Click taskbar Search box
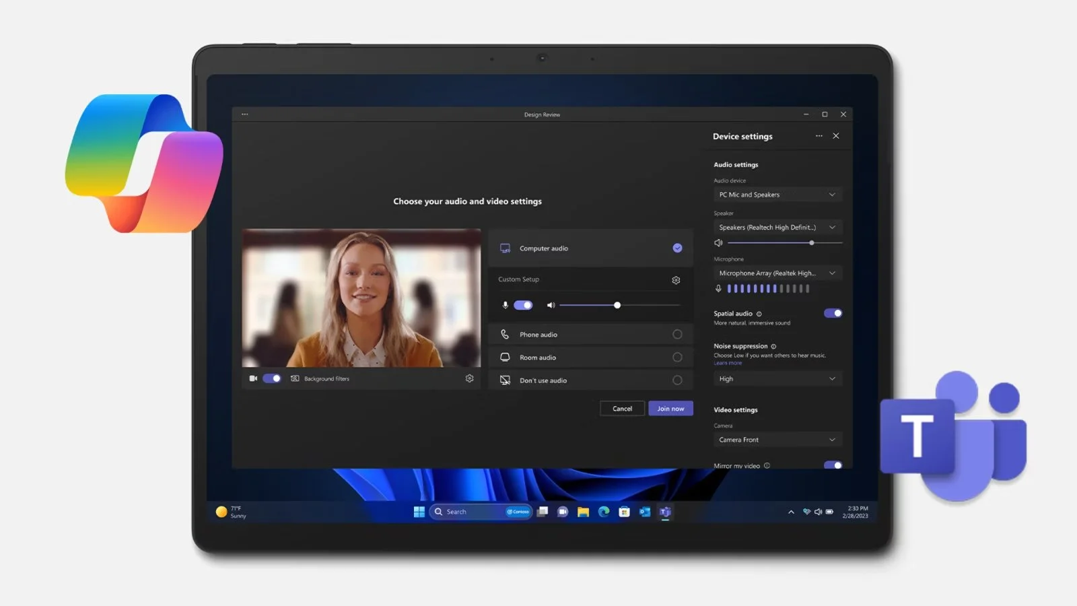Viewport: 1077px width, 606px height. [481, 512]
